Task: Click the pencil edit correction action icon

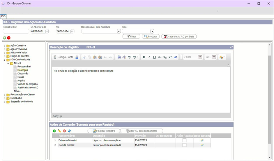Action: click(x=59, y=131)
